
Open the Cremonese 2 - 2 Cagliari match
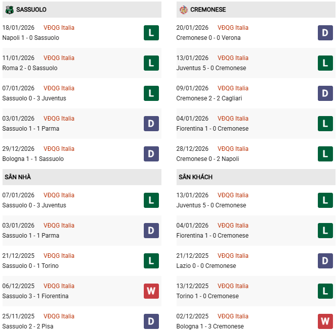(209, 98)
